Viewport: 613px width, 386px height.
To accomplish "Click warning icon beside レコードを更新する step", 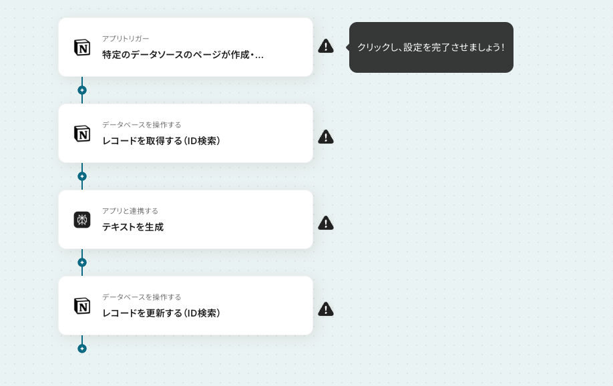I will (326, 309).
